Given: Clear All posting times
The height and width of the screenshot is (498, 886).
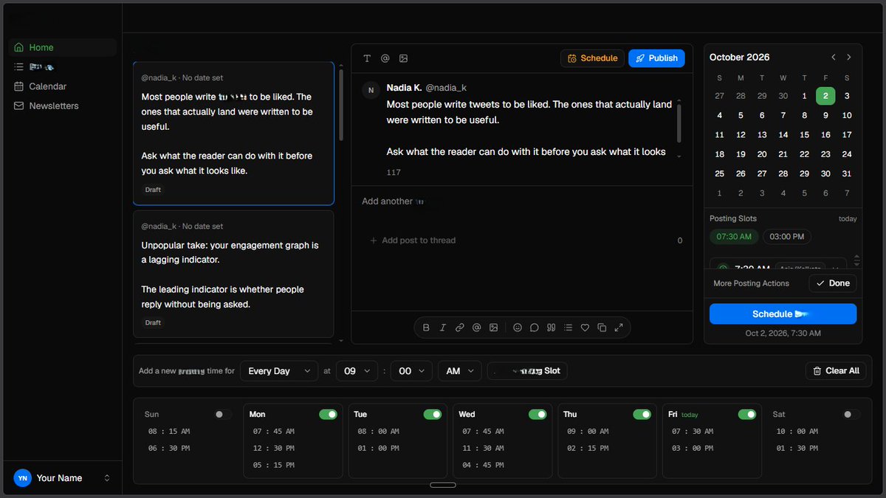Looking at the screenshot, I should click(x=836, y=371).
